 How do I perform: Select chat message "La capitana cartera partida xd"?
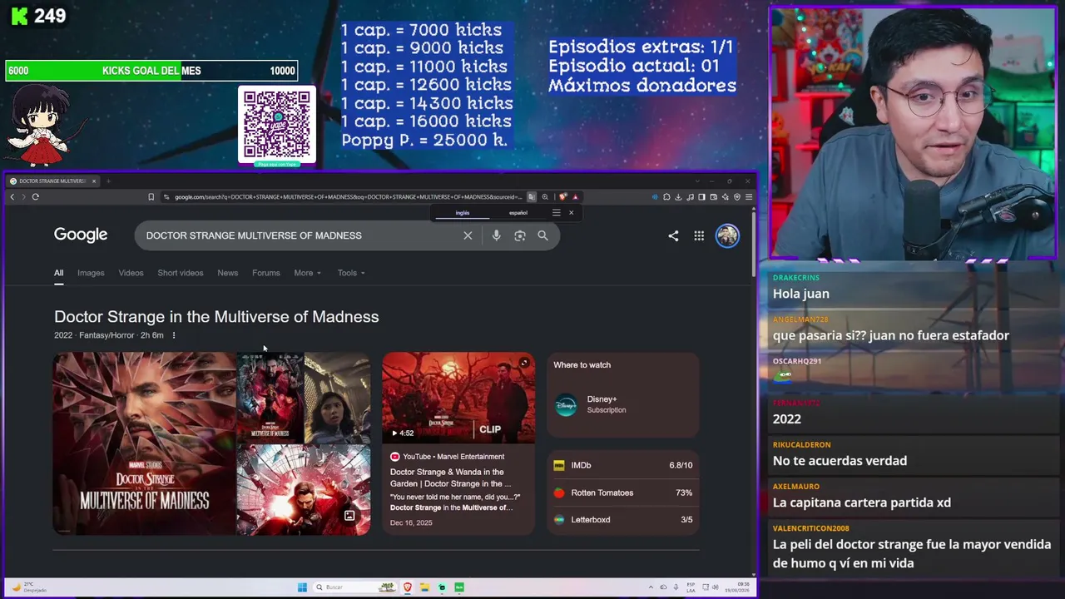tap(862, 502)
